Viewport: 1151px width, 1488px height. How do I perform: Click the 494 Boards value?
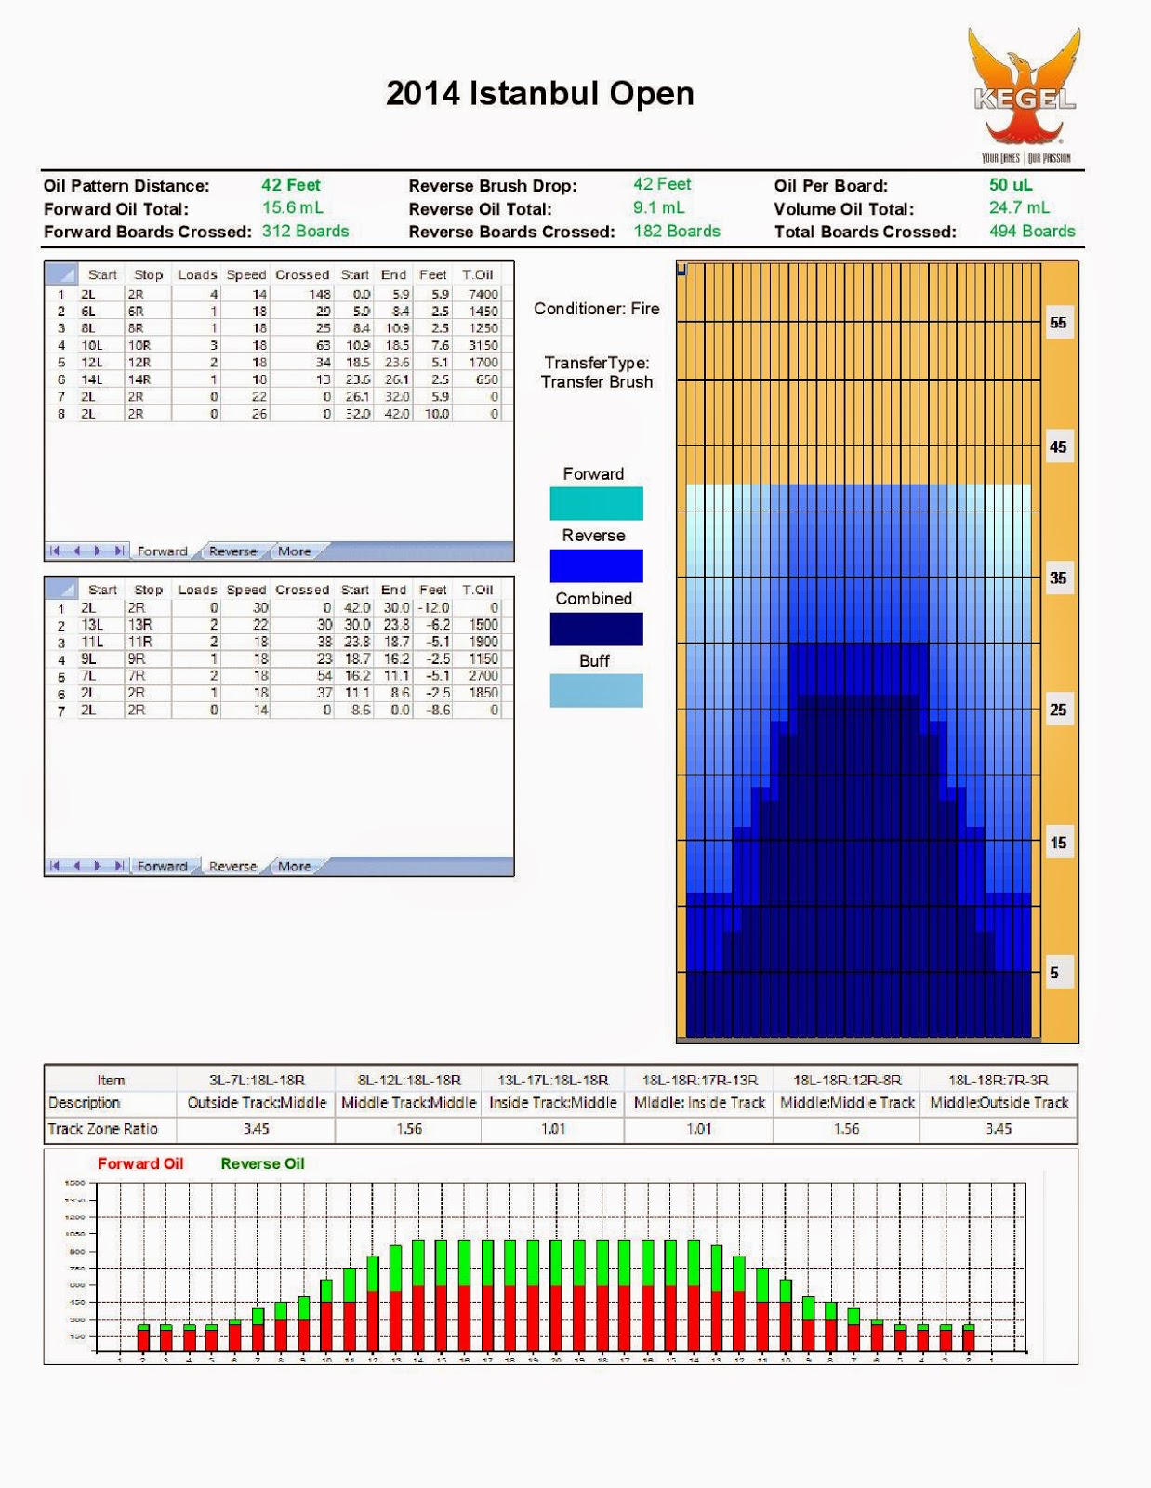(1032, 232)
